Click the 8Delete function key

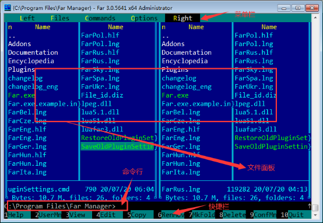click(x=233, y=215)
